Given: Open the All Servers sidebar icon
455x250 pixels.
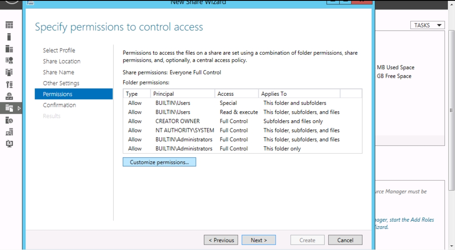Looking at the screenshot, I should [9, 49].
